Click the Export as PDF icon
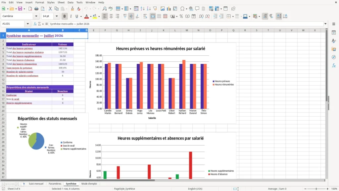This screenshot has width=339, height=191. point(30,9)
